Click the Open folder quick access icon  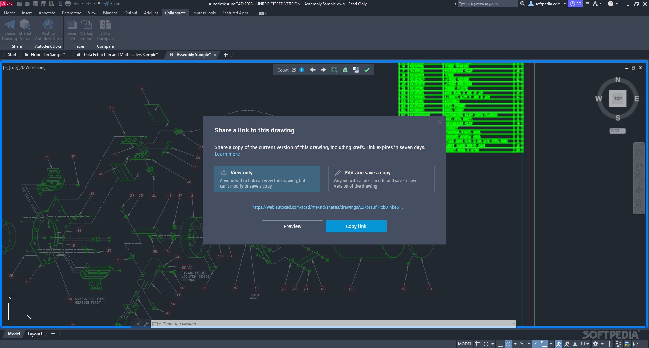pos(27,4)
